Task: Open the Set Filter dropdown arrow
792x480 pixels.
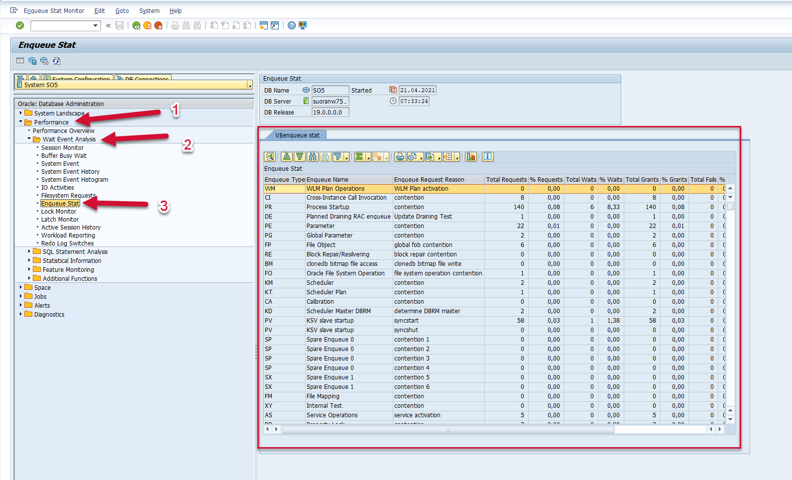Action: coord(346,158)
